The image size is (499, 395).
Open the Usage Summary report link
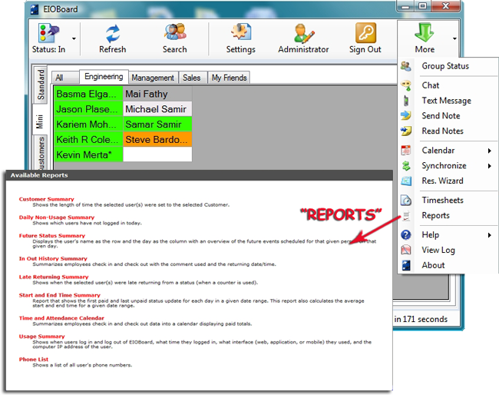pyautogui.click(x=41, y=337)
